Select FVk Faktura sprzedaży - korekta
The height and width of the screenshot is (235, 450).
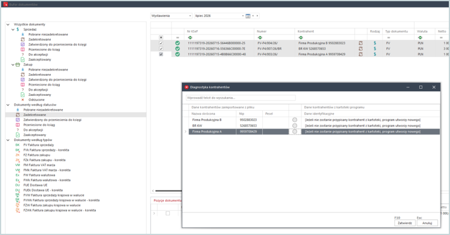46,150
